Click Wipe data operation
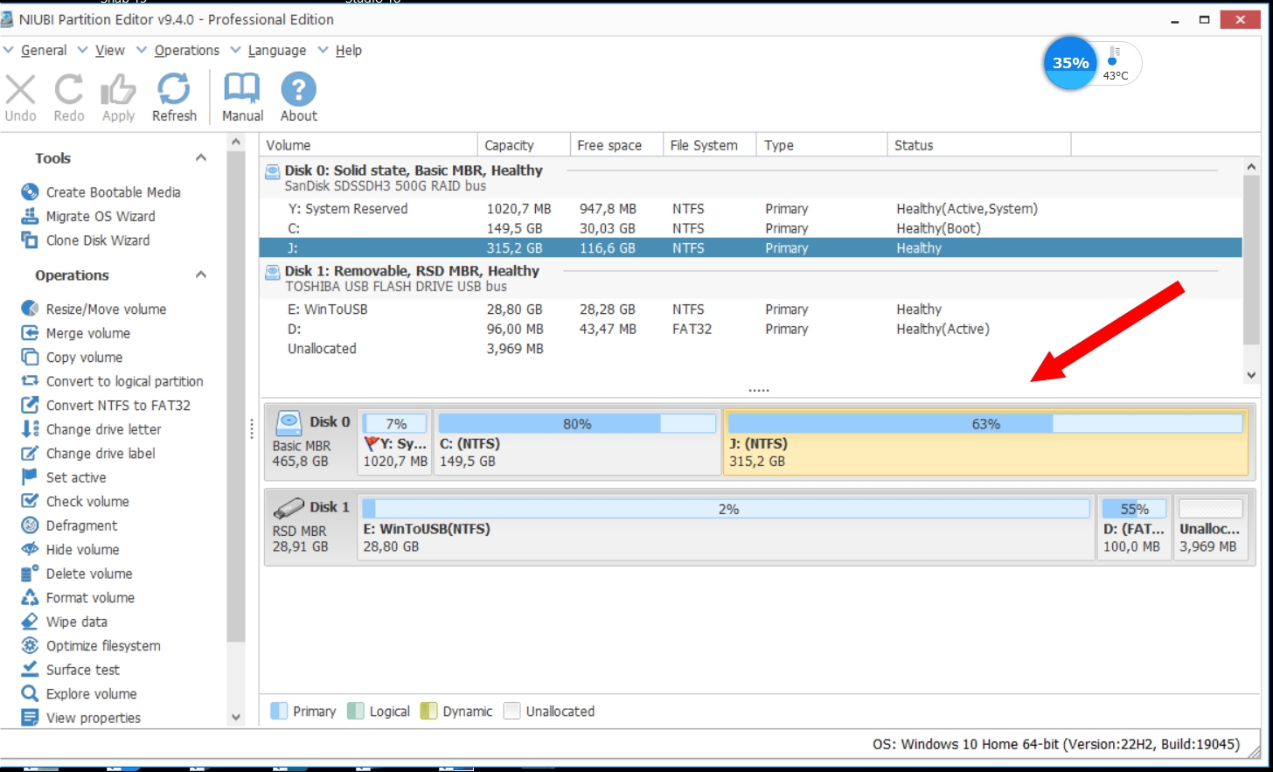 click(x=77, y=622)
